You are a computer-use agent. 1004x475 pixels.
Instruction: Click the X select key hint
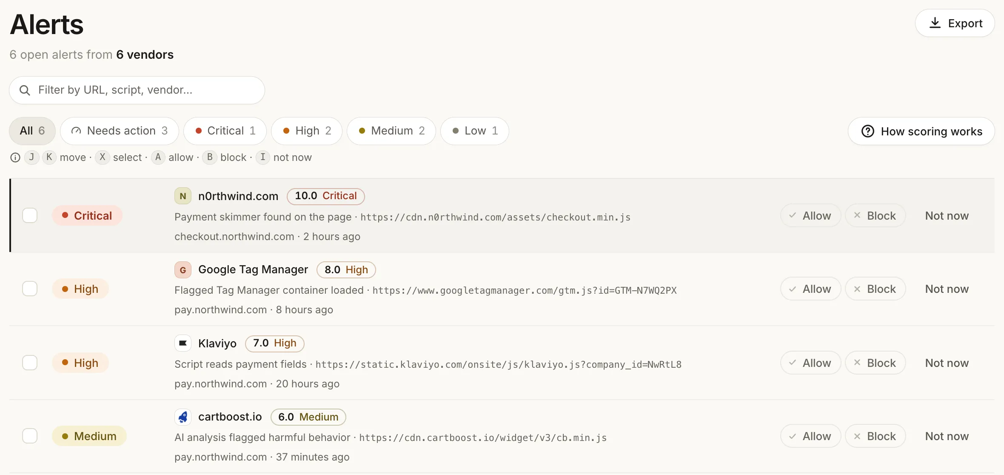[x=102, y=157]
